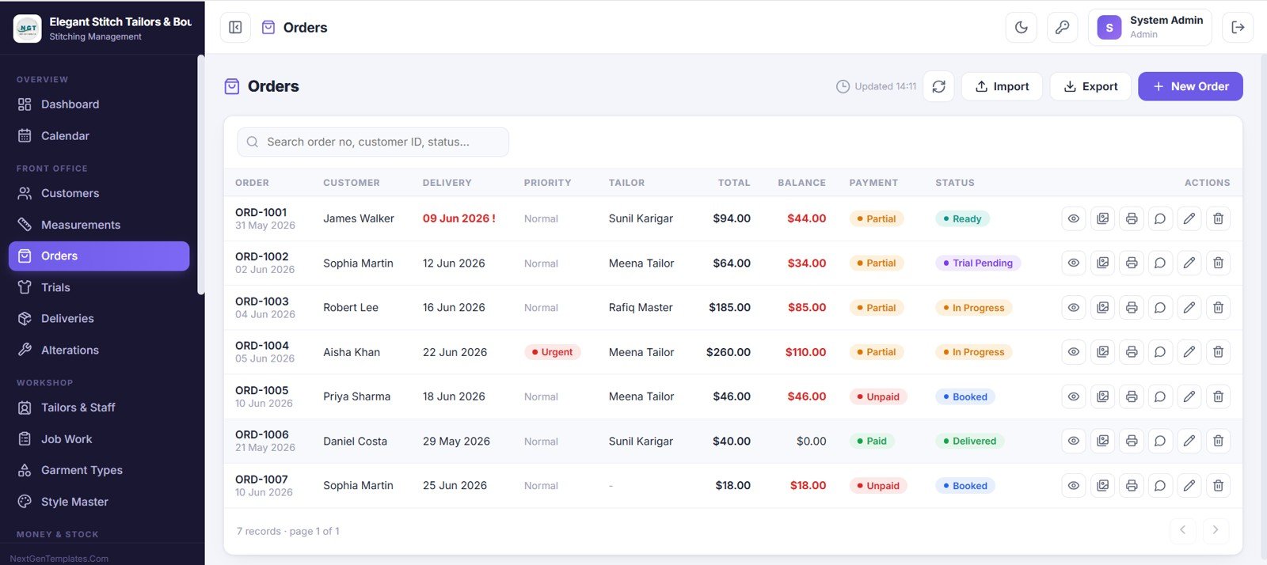The width and height of the screenshot is (1267, 565).
Task: Open Dashboard in sidebar
Action: tap(99, 104)
